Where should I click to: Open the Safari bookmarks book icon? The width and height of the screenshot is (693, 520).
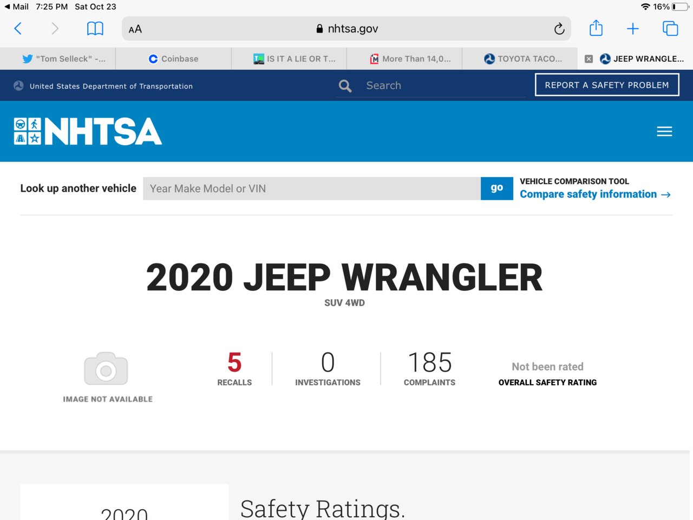click(95, 29)
